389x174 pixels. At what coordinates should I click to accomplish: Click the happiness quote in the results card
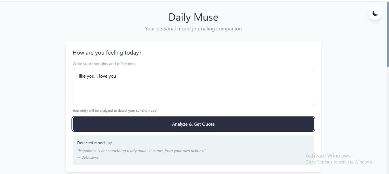click(142, 151)
